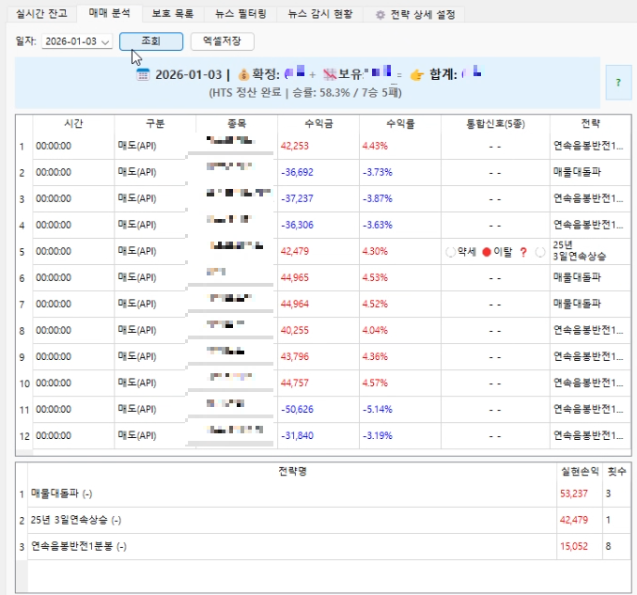Select 매물대돌파 (-) row in strategy summary
This screenshot has width=637, height=595.
click(323, 494)
